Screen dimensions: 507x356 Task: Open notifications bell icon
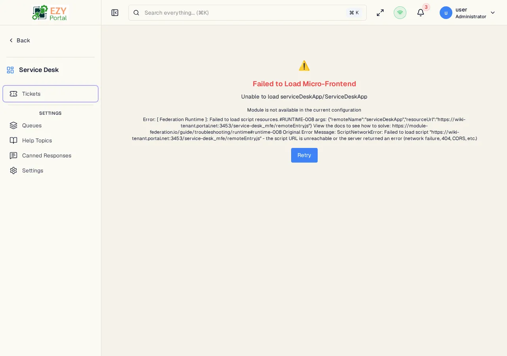tap(421, 13)
